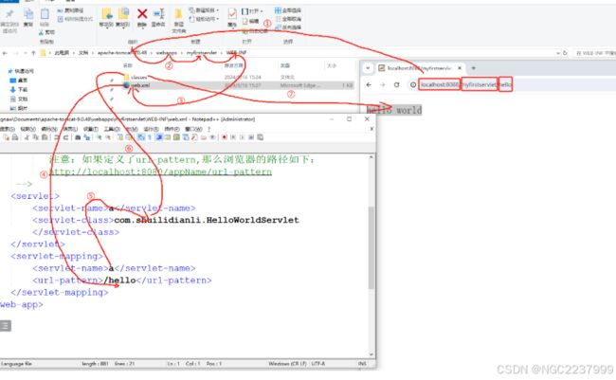Click Invert selection in Explorer ribbon
This screenshot has width=616, height=380.
(288, 27)
